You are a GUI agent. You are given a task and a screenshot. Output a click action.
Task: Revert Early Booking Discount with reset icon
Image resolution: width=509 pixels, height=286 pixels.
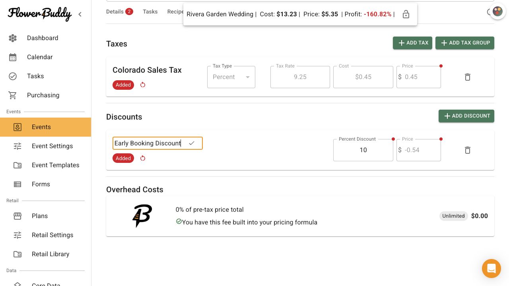[143, 158]
